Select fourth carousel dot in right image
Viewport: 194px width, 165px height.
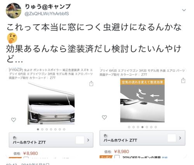[142, 127]
